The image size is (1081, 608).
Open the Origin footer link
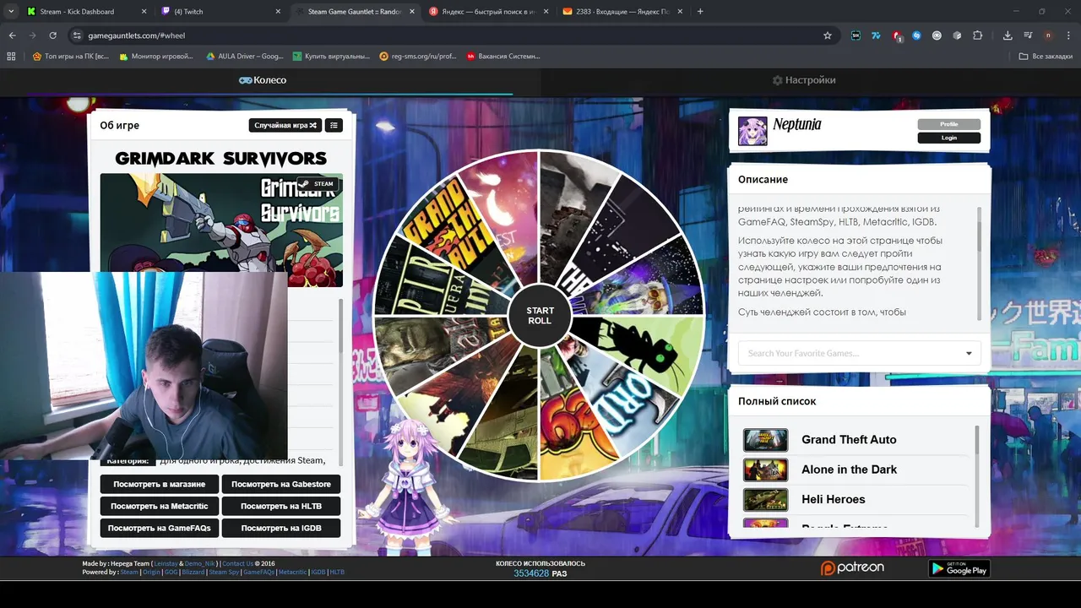click(x=151, y=572)
